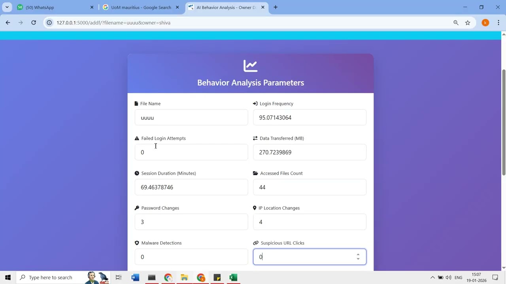Open the Chrome profile avatar
506x284 pixels.
coord(485,23)
